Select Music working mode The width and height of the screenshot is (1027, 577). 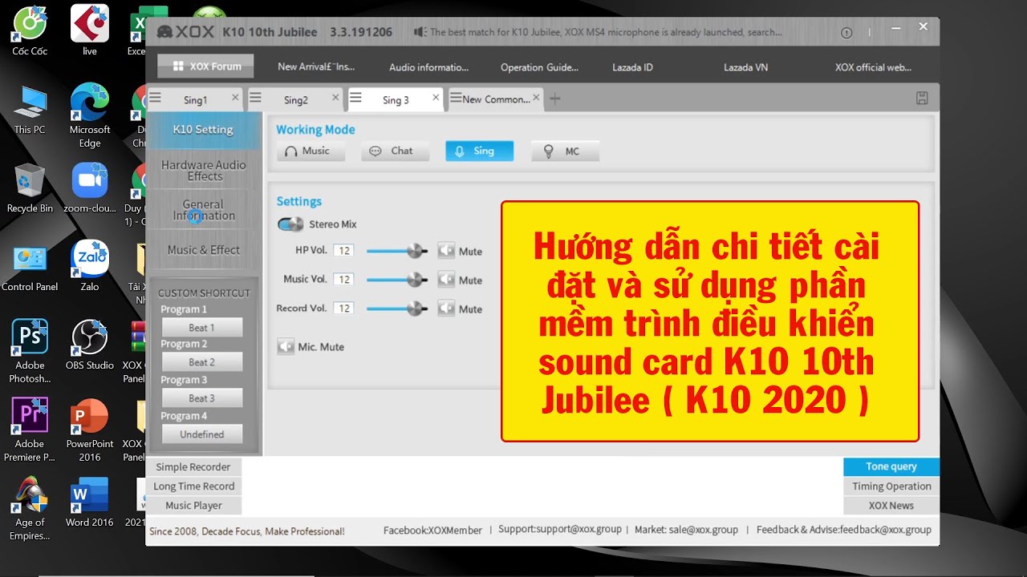pos(311,151)
